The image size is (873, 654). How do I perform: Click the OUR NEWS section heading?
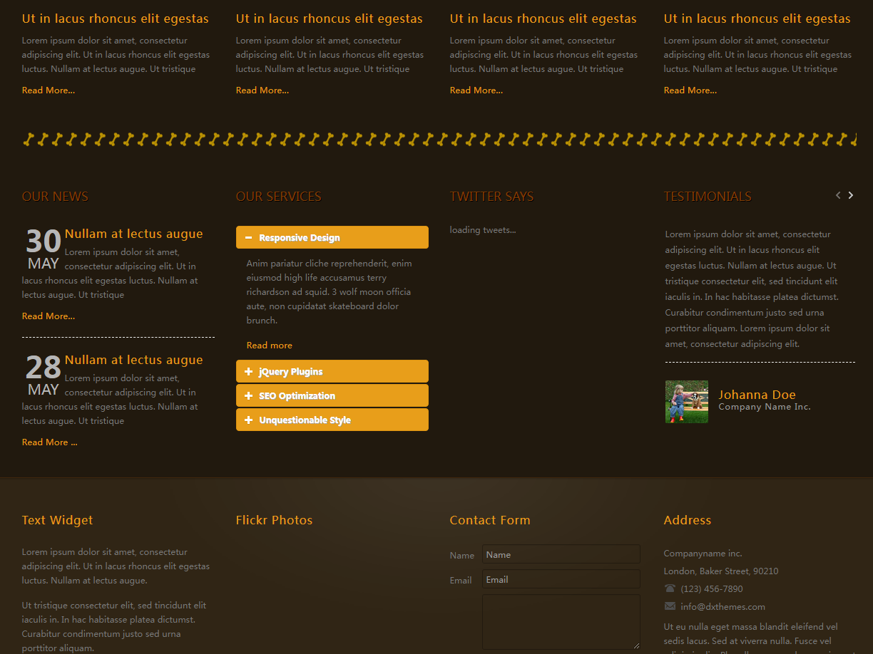click(55, 197)
